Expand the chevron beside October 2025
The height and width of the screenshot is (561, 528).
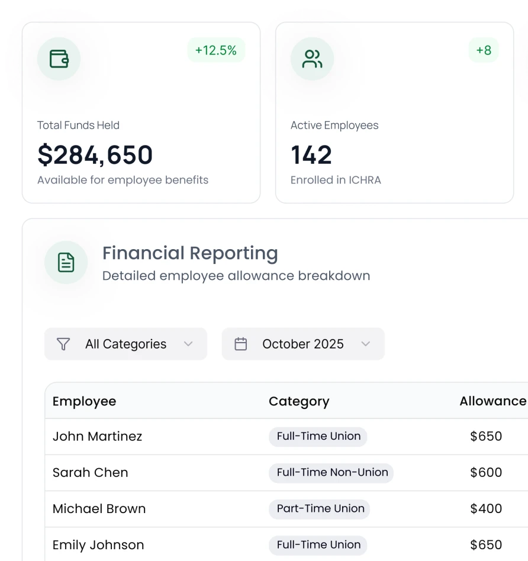coord(366,344)
